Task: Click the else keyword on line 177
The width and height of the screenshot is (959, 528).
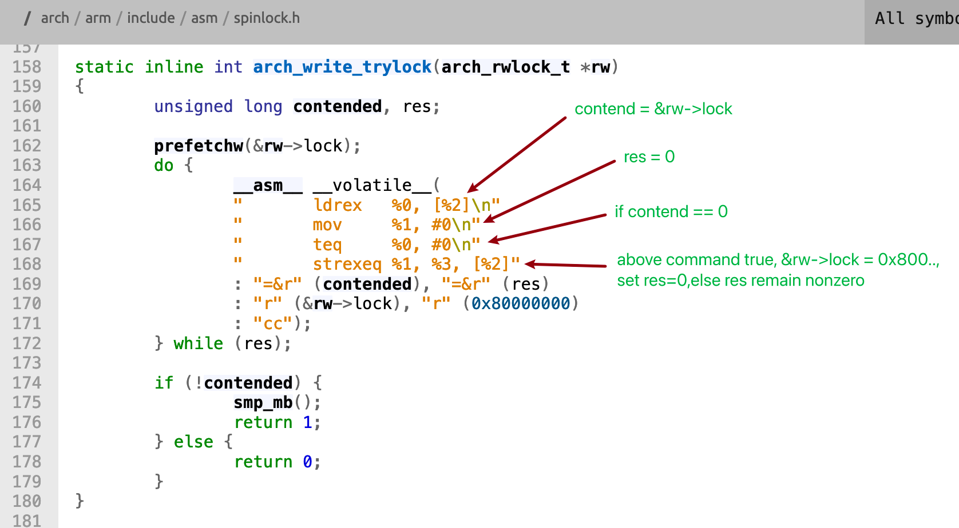Action: pyautogui.click(x=193, y=442)
